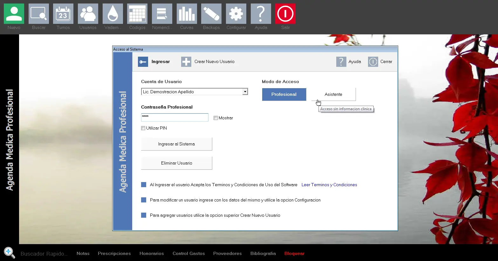Open the Turnos calendar icon

63,14
